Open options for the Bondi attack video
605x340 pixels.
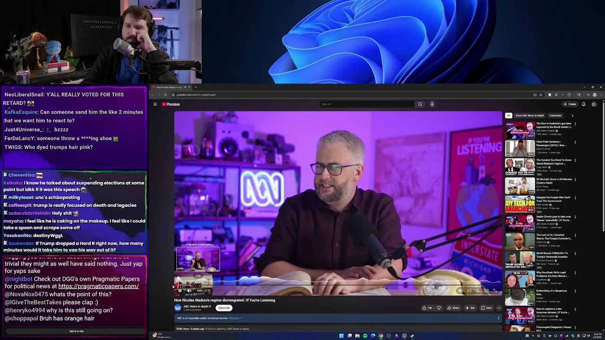(575, 124)
